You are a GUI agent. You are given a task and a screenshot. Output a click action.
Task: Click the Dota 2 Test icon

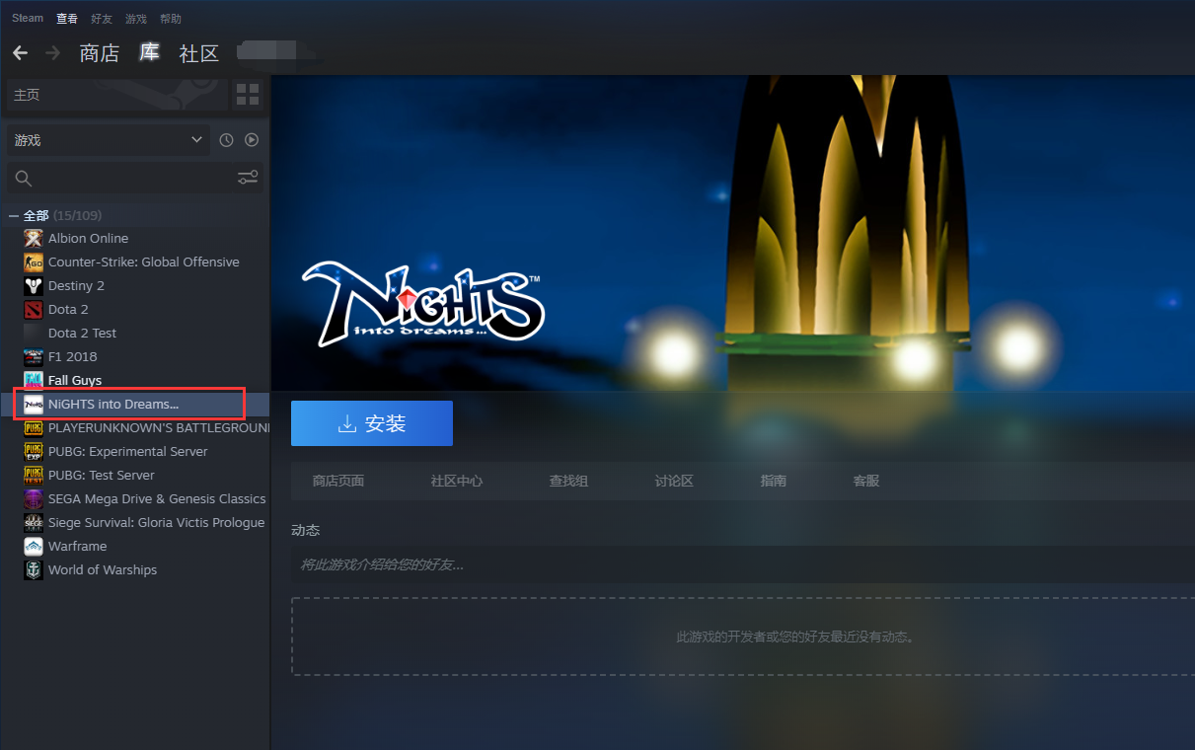[x=34, y=333]
